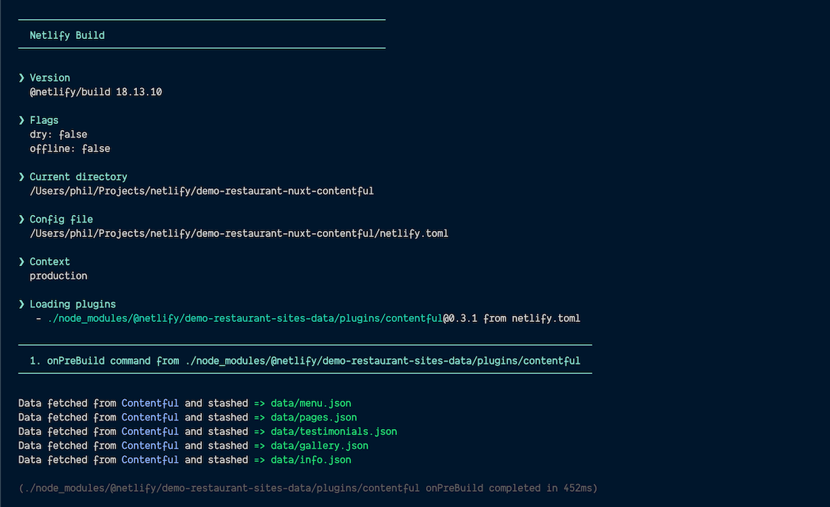The width and height of the screenshot is (830, 507).
Task: Select the Netlify Build title header
Action: (x=67, y=34)
